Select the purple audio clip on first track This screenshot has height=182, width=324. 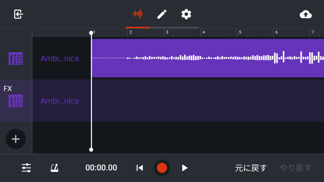click(x=208, y=58)
